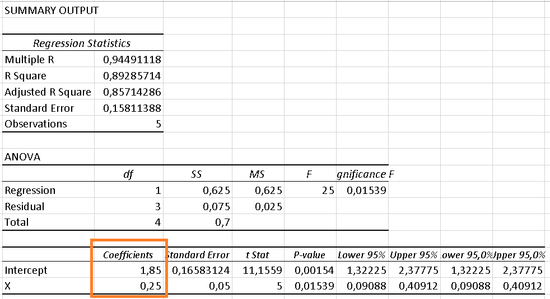Select the df column header in ANOVA
This screenshot has width=550, height=299.
[128, 174]
